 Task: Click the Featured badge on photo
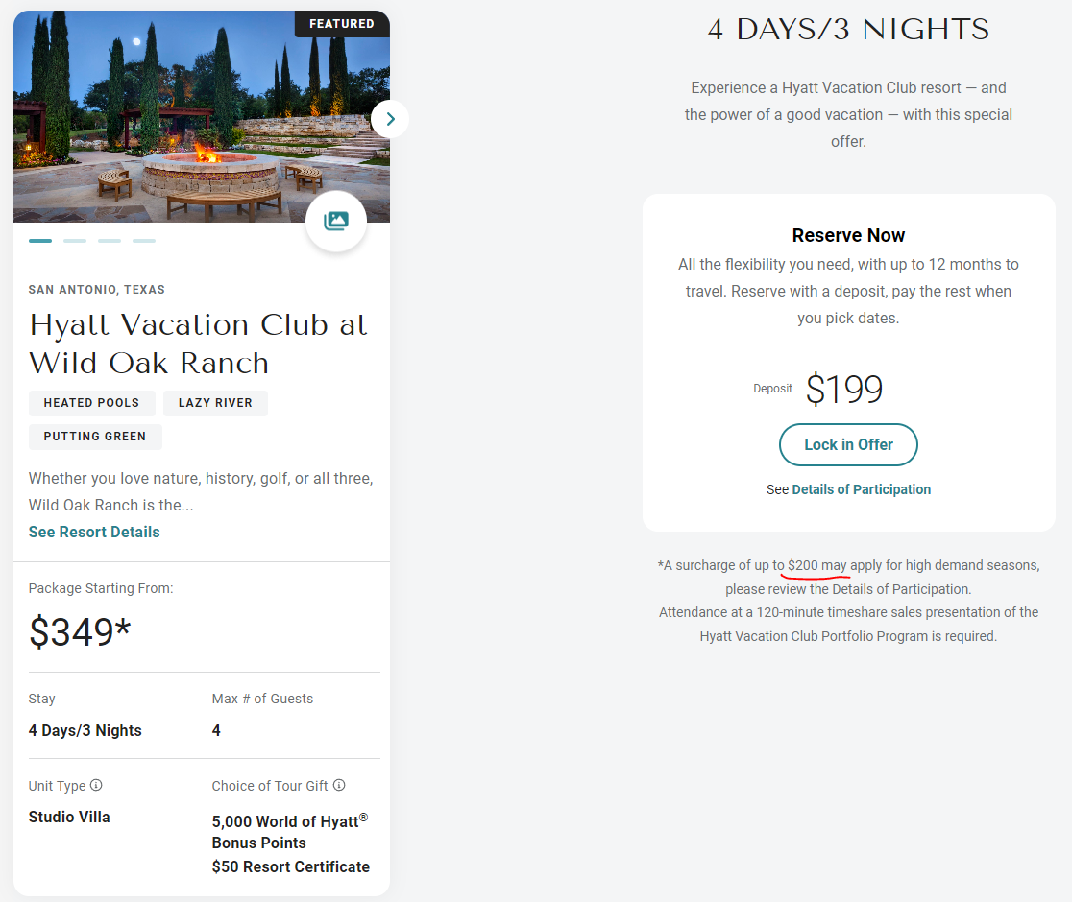pos(342,23)
